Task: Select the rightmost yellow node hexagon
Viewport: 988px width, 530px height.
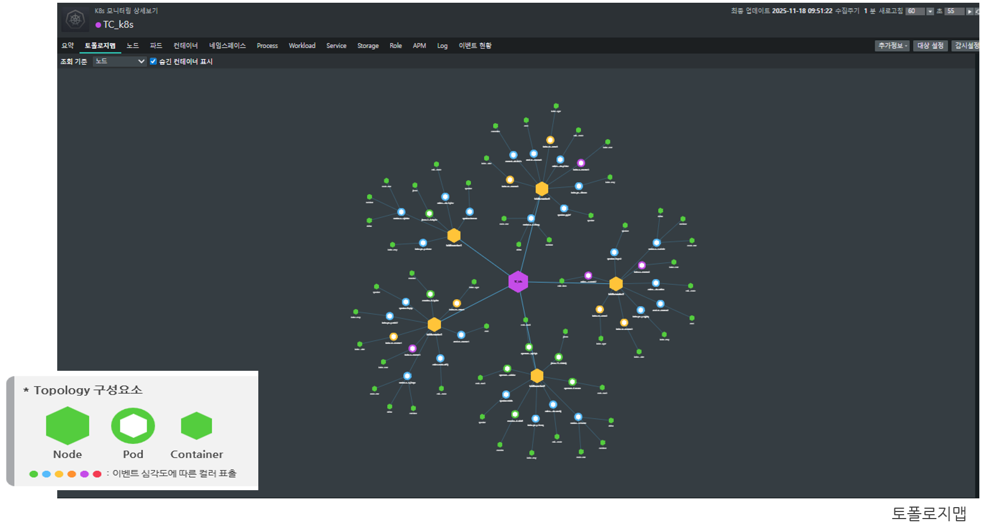Action: click(x=616, y=284)
